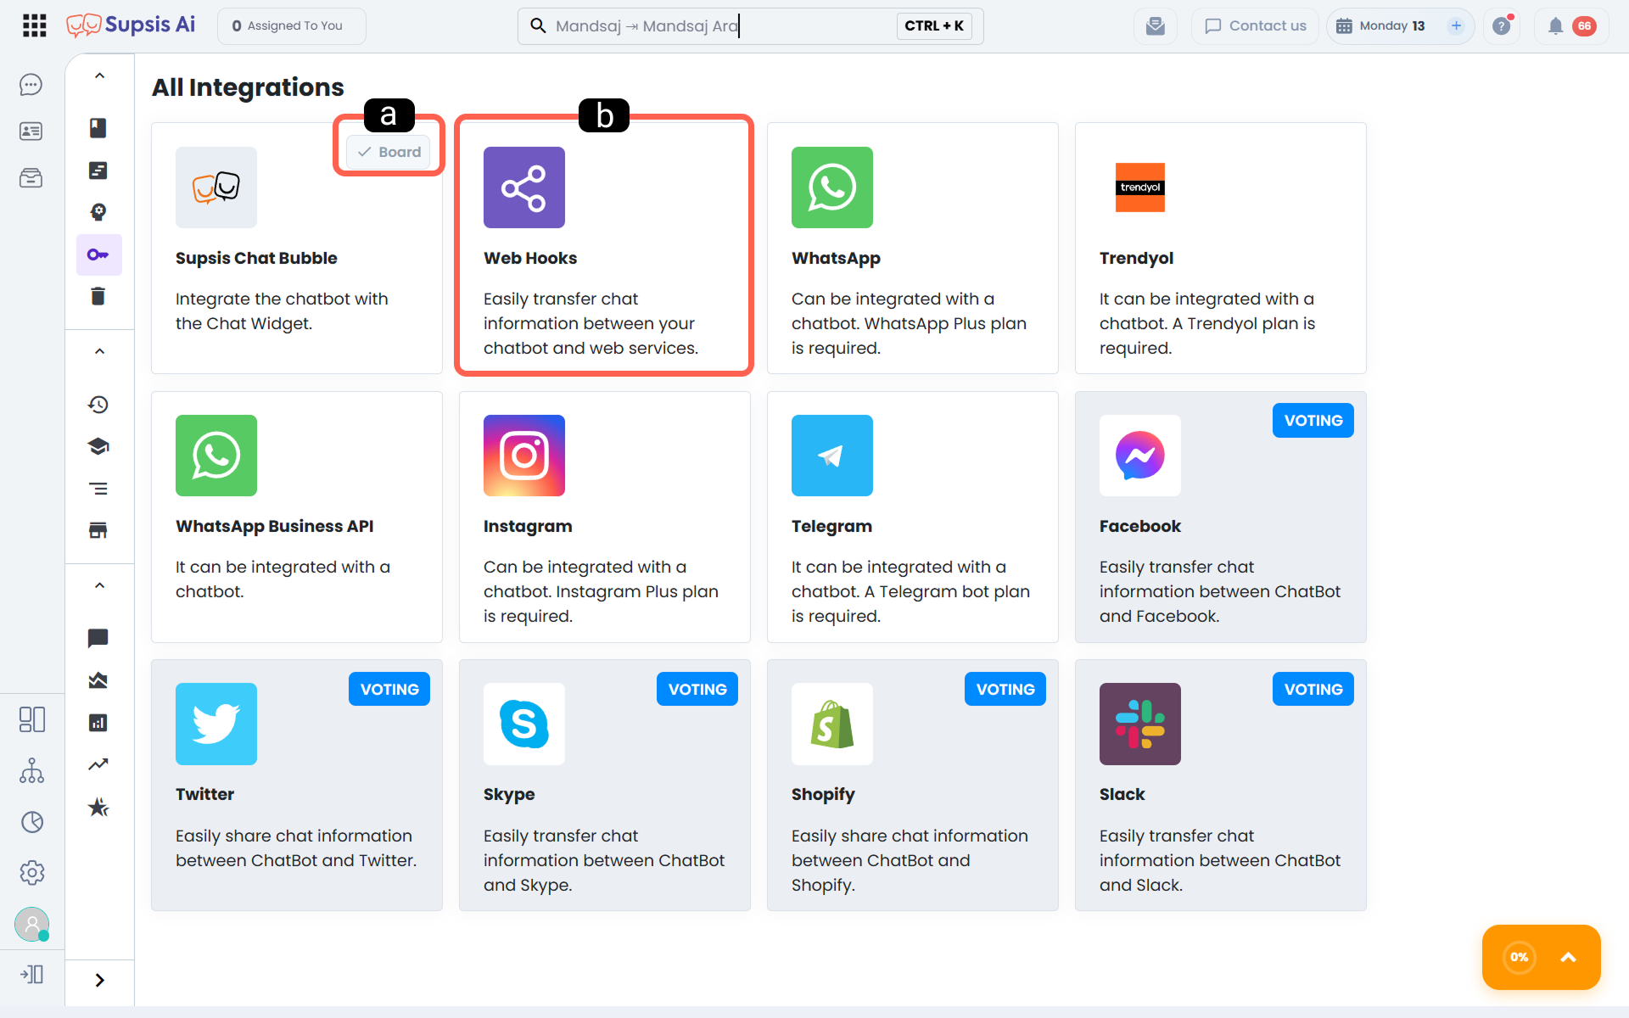Screen dimensions: 1629x1018
Task: Open the trending line icon in the sidebar
Action: tap(98, 764)
